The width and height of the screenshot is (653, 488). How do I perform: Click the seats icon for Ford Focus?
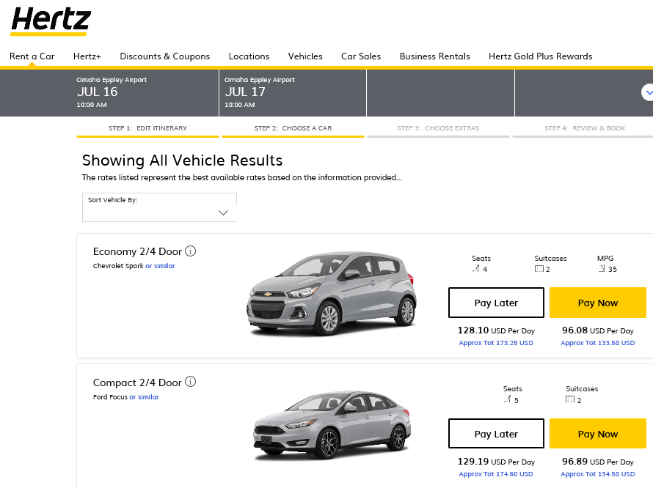point(507,399)
